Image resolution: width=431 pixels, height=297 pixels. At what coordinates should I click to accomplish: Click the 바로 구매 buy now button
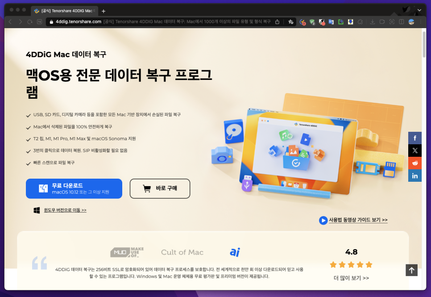(160, 188)
